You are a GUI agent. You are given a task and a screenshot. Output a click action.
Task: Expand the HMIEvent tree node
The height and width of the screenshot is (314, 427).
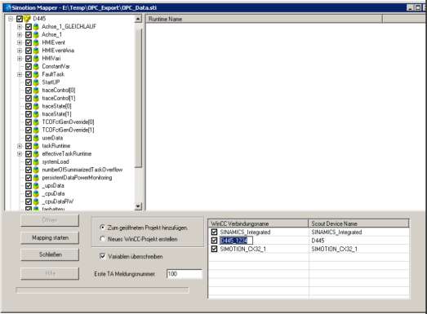click(x=20, y=42)
